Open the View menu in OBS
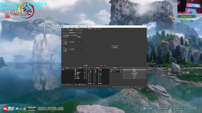The width and height of the screenshot is (202, 113). [72, 29]
